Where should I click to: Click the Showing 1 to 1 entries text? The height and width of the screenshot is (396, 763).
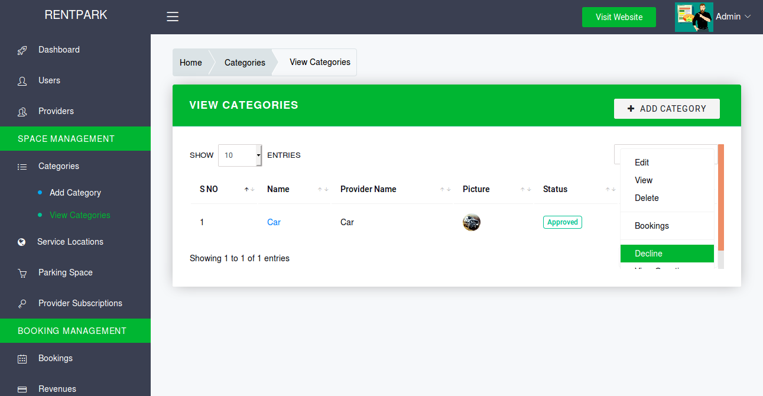[x=239, y=258]
